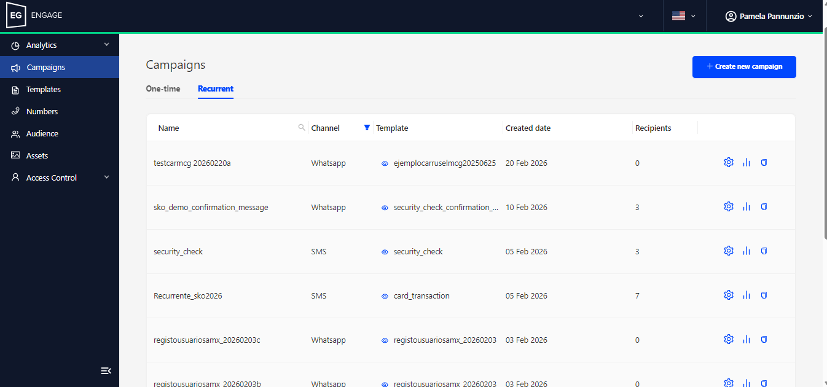View statistics chart for sko_demo_confirmation_message campaign
The image size is (827, 387).
747,207
